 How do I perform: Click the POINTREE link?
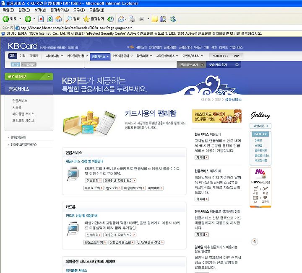(220, 56)
